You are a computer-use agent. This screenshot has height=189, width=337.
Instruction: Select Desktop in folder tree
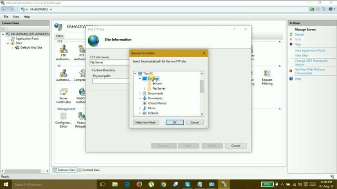pyautogui.click(x=153, y=79)
